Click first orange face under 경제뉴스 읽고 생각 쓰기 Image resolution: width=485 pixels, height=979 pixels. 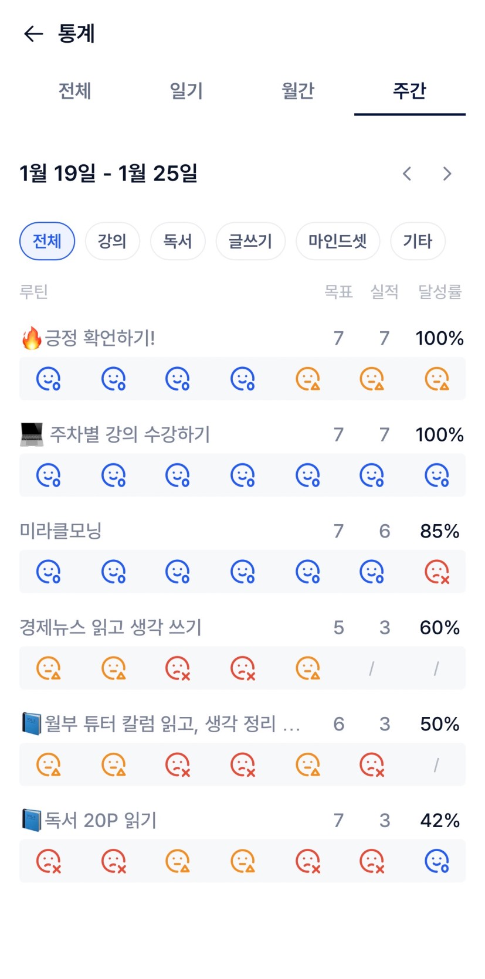pos(48,668)
